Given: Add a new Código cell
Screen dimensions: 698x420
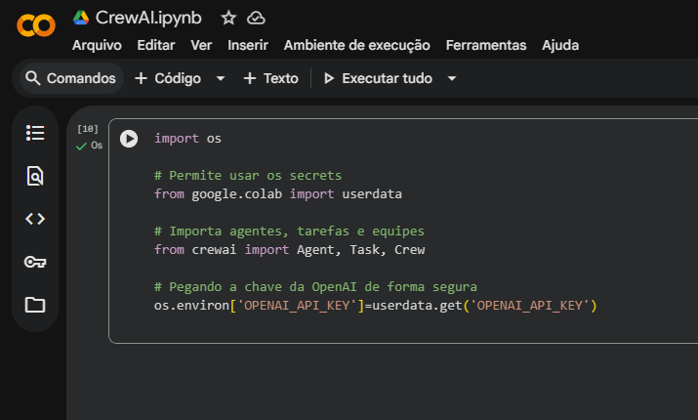Looking at the screenshot, I should (168, 78).
